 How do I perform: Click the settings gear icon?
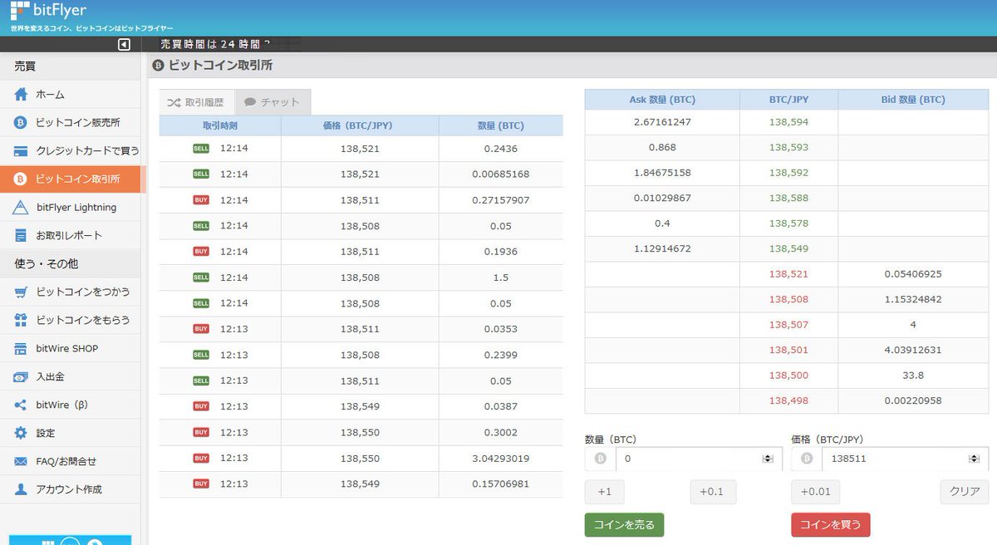coord(21,433)
